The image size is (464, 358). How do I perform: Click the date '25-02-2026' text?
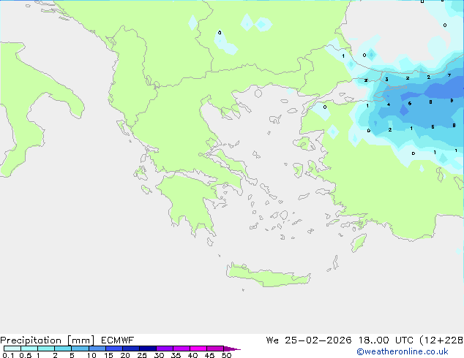(x=318, y=340)
